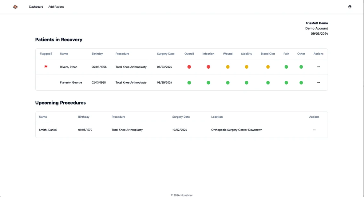This screenshot has width=364, height=197.
Task: Select upcoming patient Smith, Daniel
Action: coord(48,130)
